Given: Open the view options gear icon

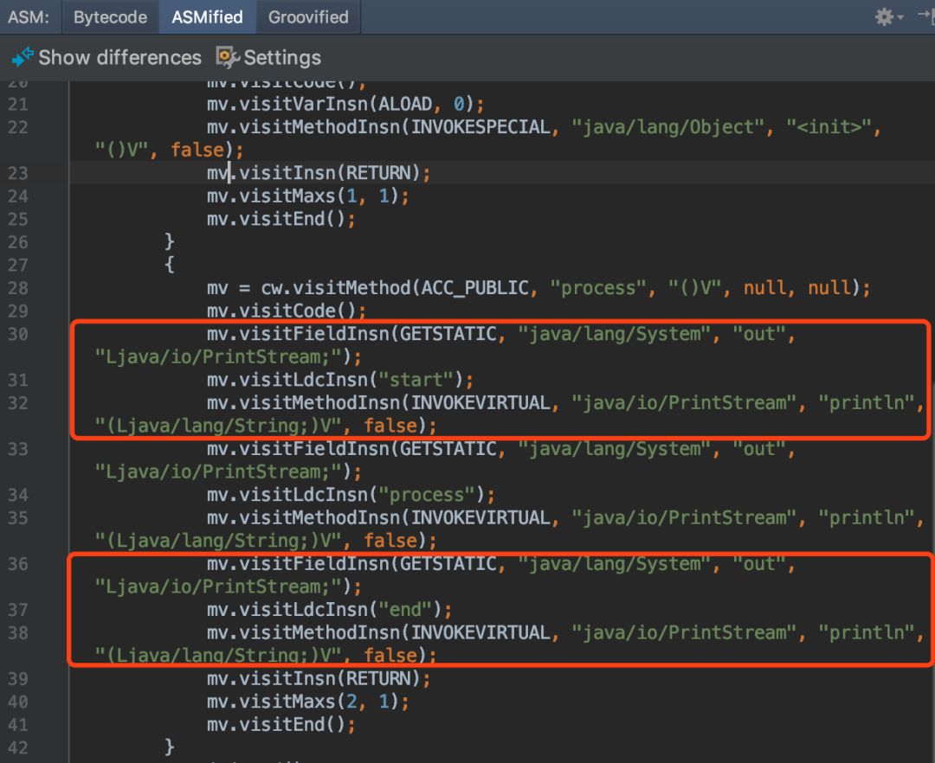Looking at the screenshot, I should [x=885, y=15].
